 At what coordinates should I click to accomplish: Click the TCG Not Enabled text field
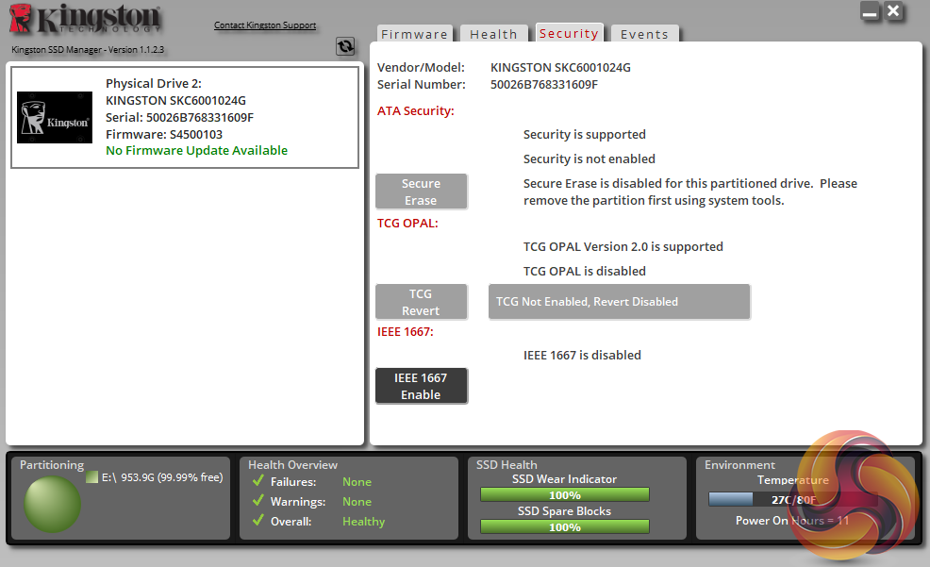[619, 302]
